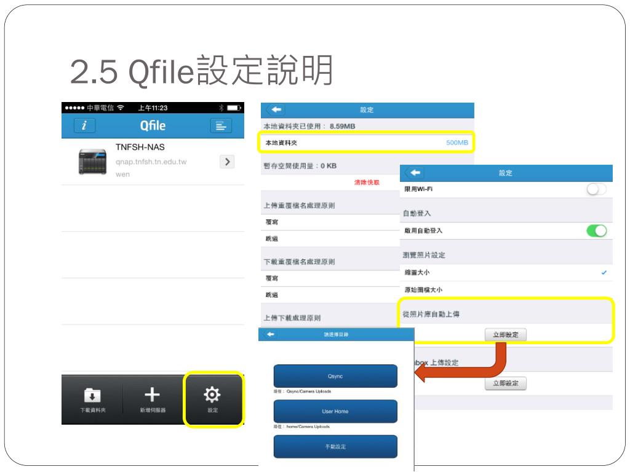The width and height of the screenshot is (630, 472).
Task: Open TNFSH-NAS server chevron
Action: click(227, 162)
